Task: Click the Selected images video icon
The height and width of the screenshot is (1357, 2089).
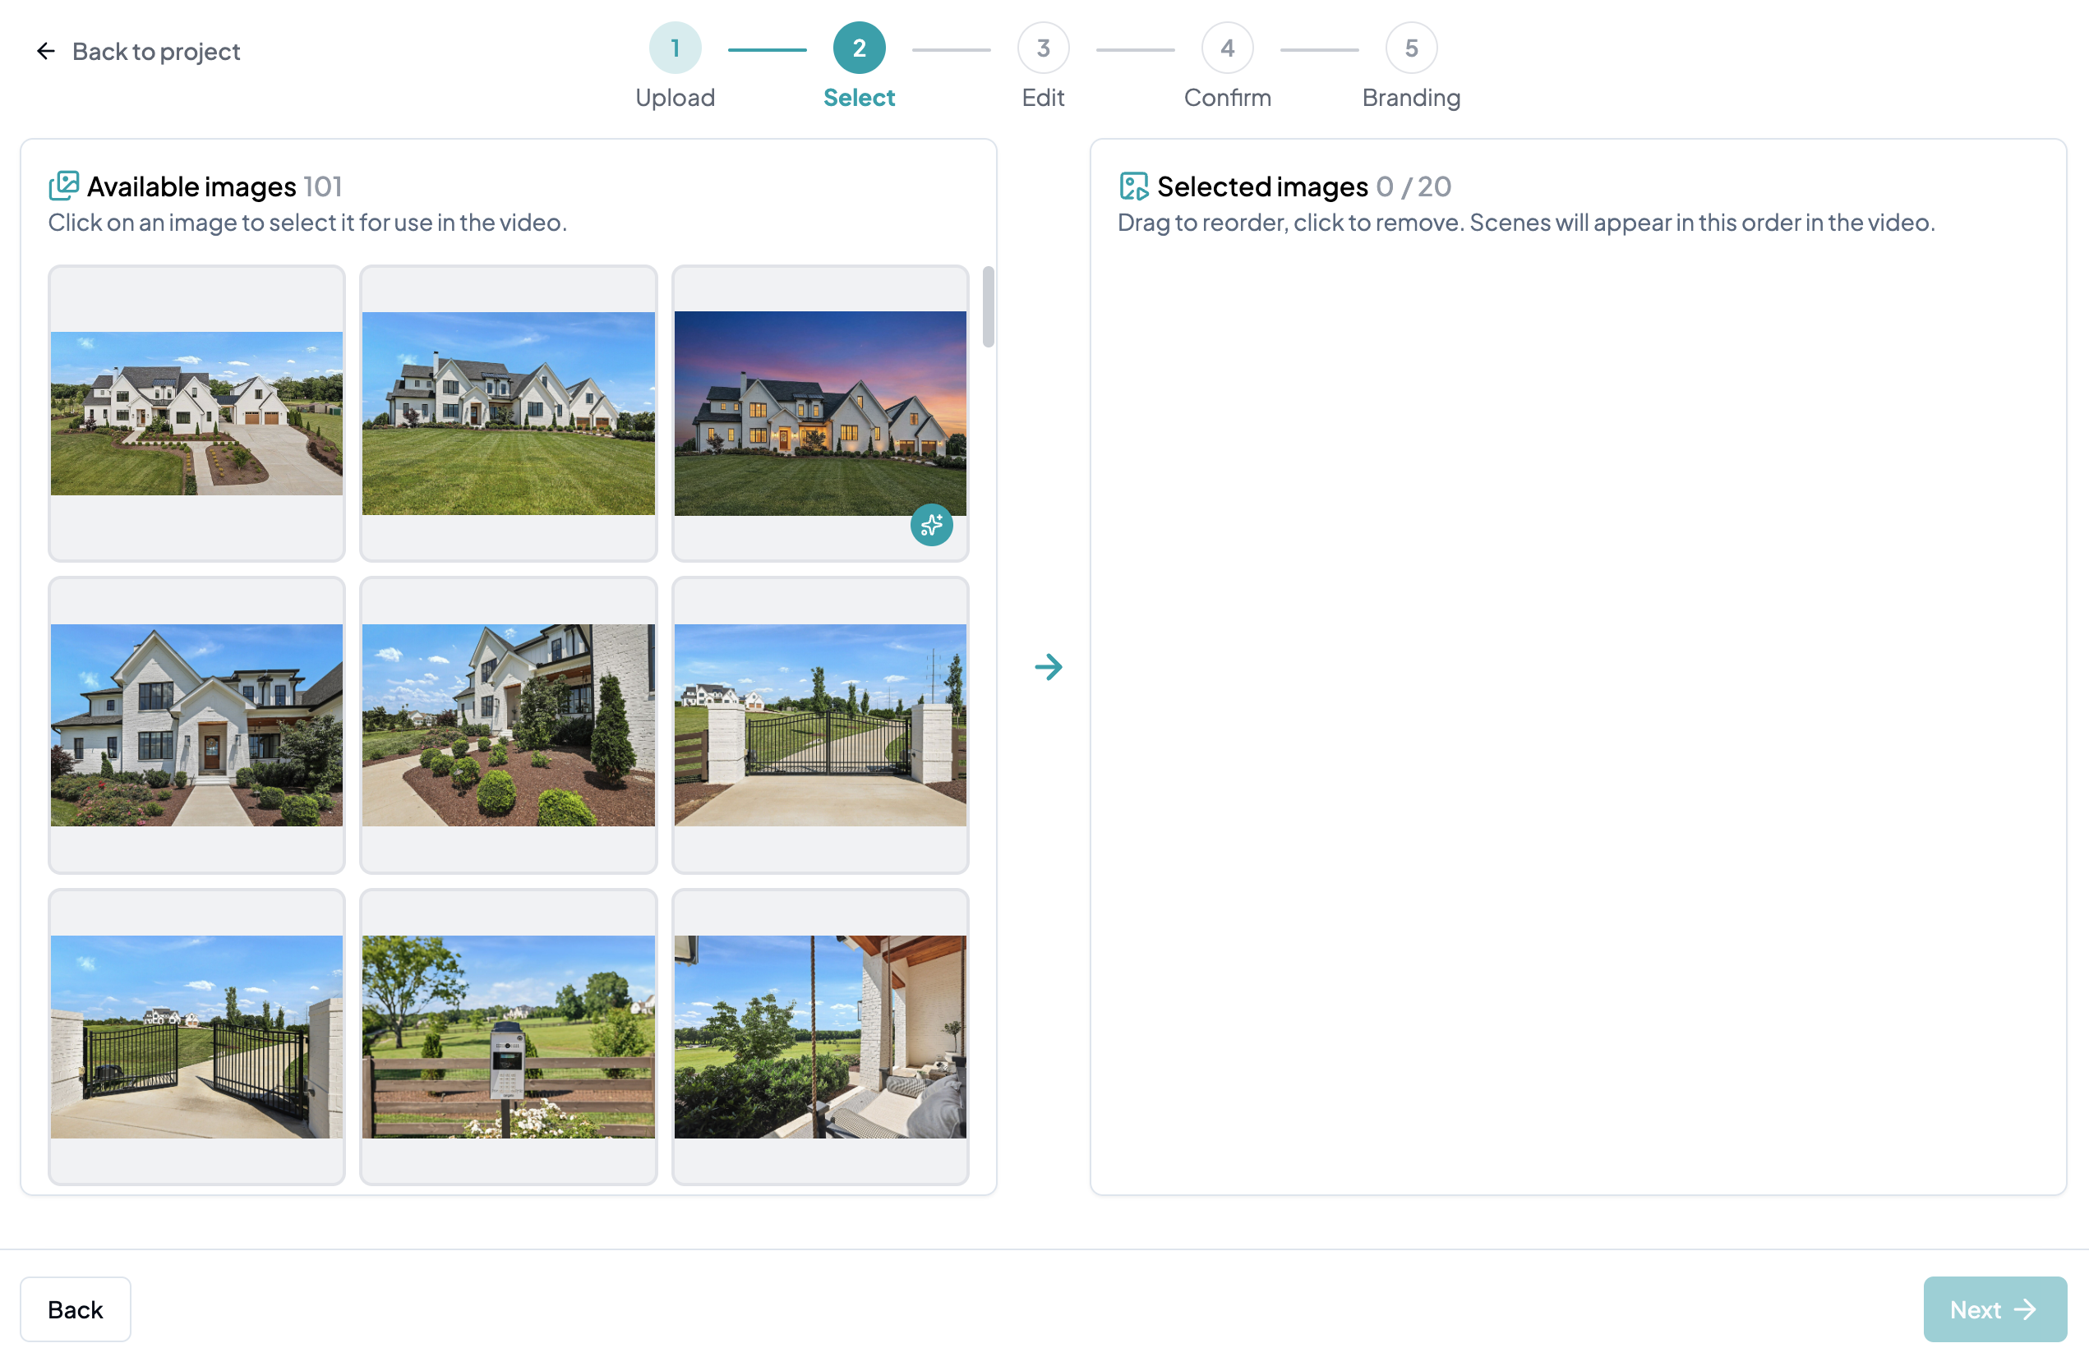Action: (1133, 186)
